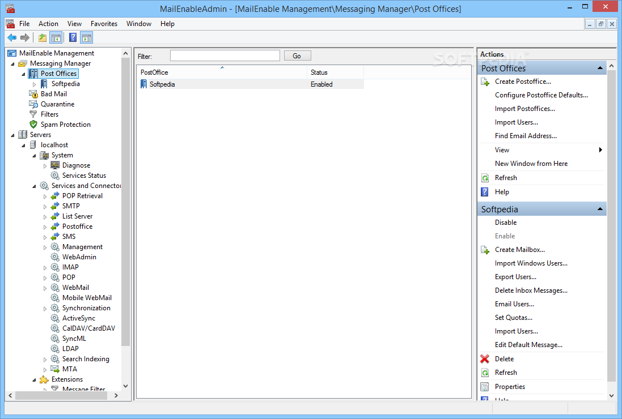Click the Spam Protection shield icon
The image size is (622, 419).
click(33, 125)
